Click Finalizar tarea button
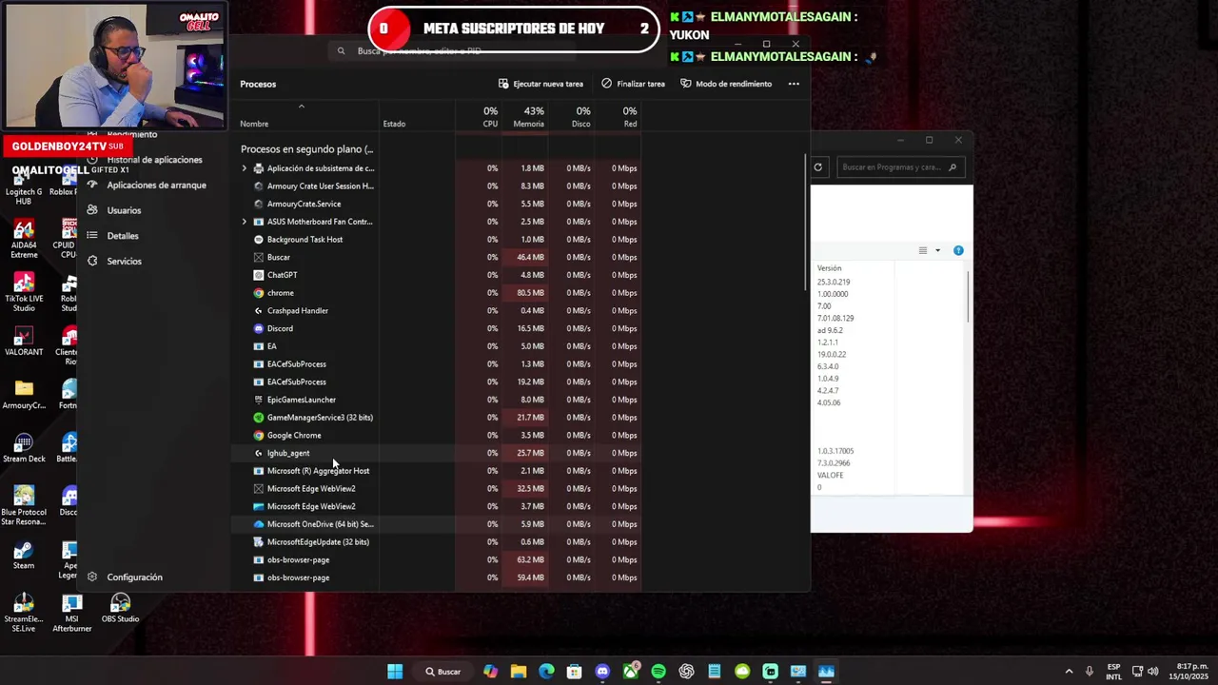The height and width of the screenshot is (685, 1218). (x=633, y=84)
